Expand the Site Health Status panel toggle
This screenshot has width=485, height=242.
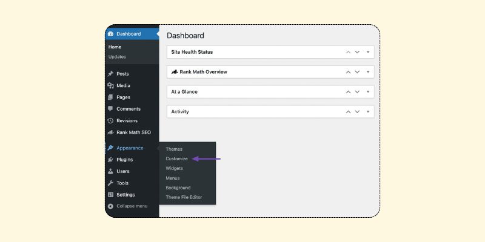(368, 52)
